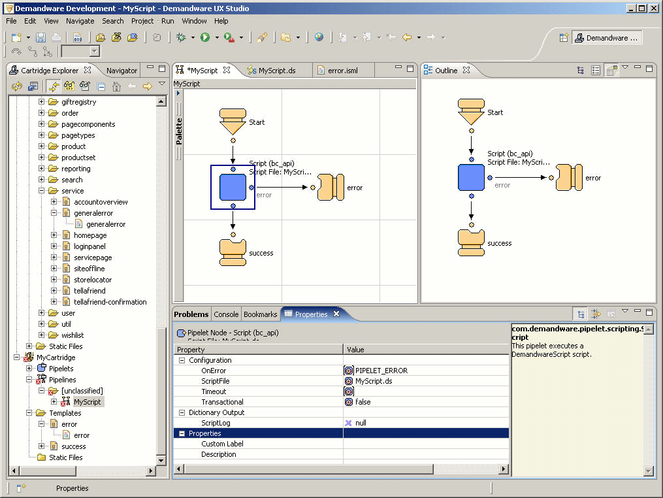Expand the Palette flyout arrow
Viewport: 663px width, 498px height.
coord(178,93)
